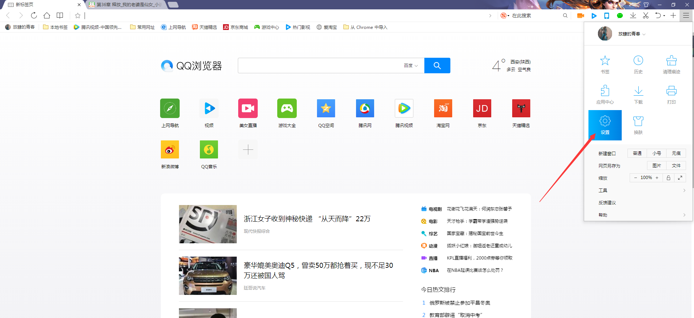
Task: Open 本地书签 bookmarks folder
Action: click(55, 27)
